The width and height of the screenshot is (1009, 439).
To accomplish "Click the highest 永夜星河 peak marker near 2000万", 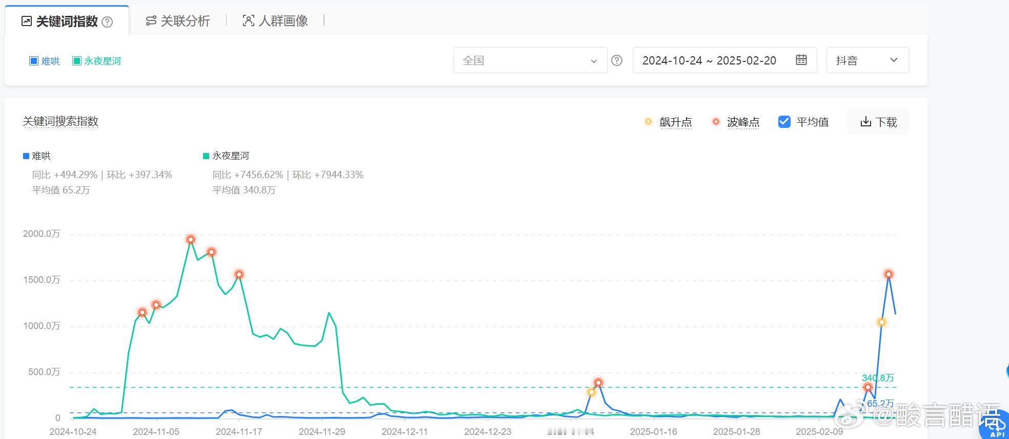I will tap(191, 239).
